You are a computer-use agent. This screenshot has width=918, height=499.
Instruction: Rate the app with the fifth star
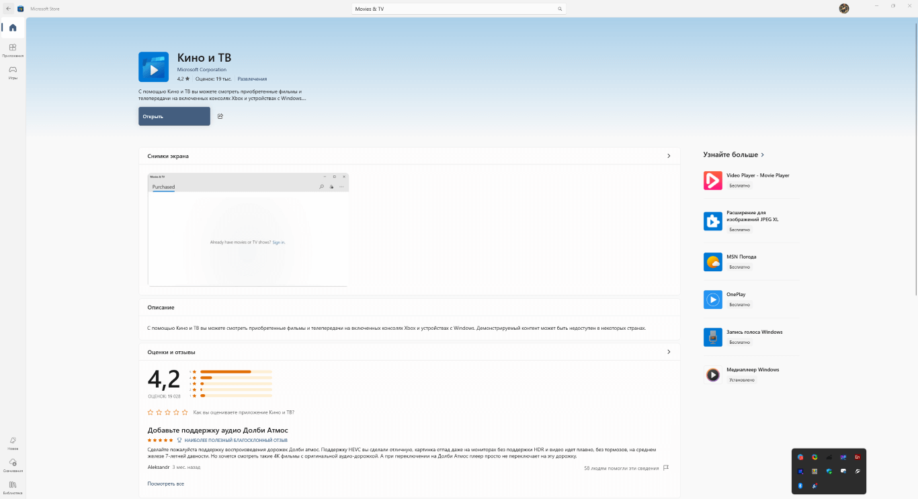click(x=185, y=412)
